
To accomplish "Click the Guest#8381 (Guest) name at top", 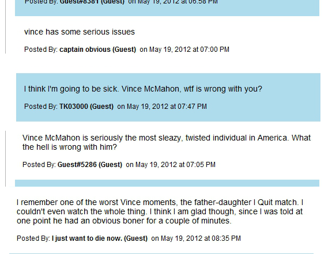I will (92, 2).
